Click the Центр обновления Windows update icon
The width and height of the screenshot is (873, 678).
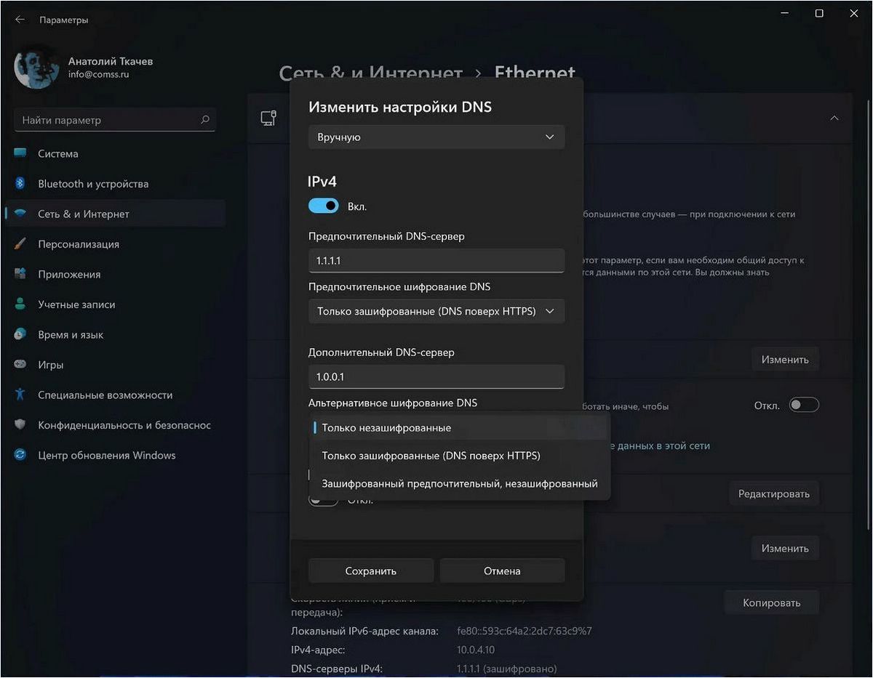point(20,456)
